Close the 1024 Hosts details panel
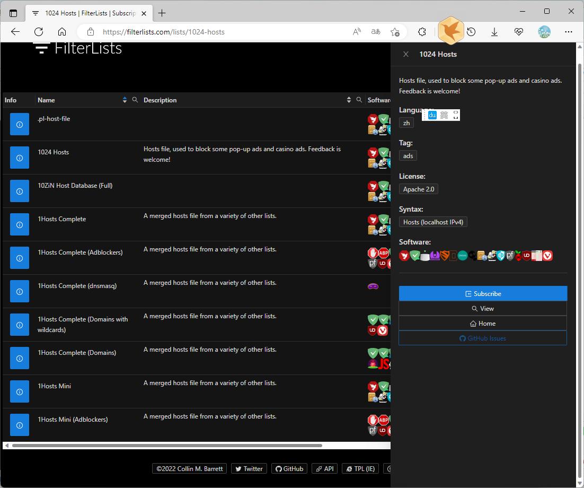584x488 pixels. tap(406, 54)
